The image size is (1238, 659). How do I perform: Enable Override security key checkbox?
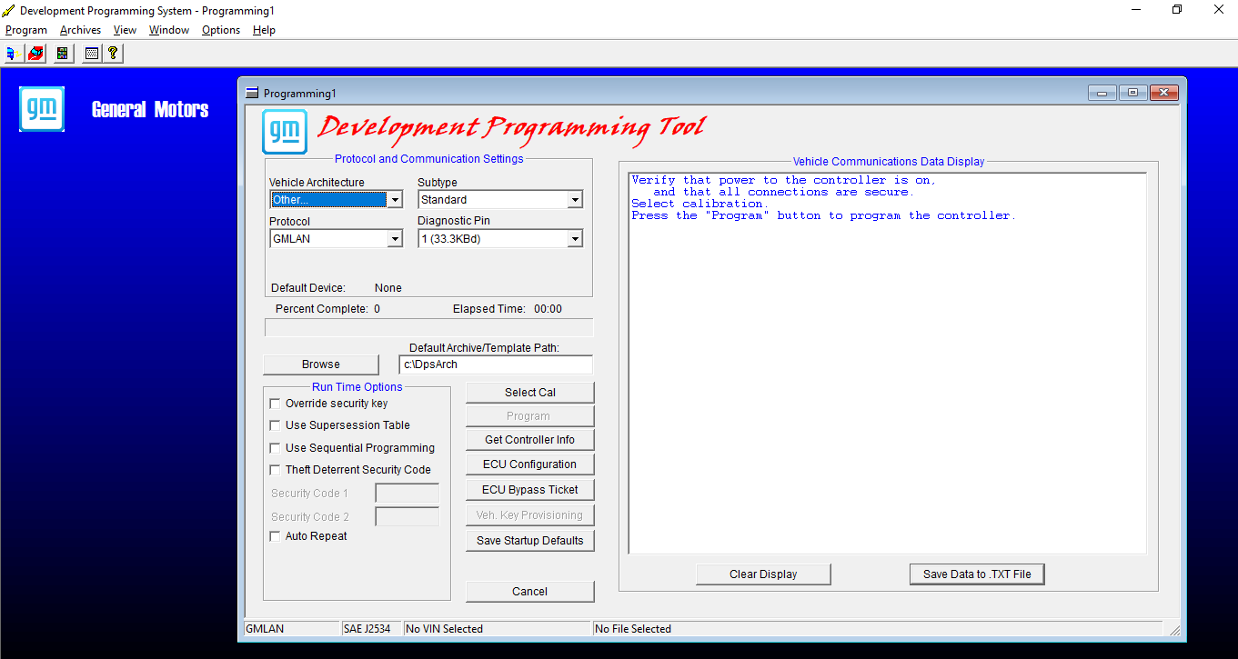point(276,404)
